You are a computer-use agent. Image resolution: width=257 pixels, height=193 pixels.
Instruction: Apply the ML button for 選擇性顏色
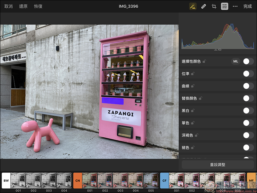pos(236,61)
